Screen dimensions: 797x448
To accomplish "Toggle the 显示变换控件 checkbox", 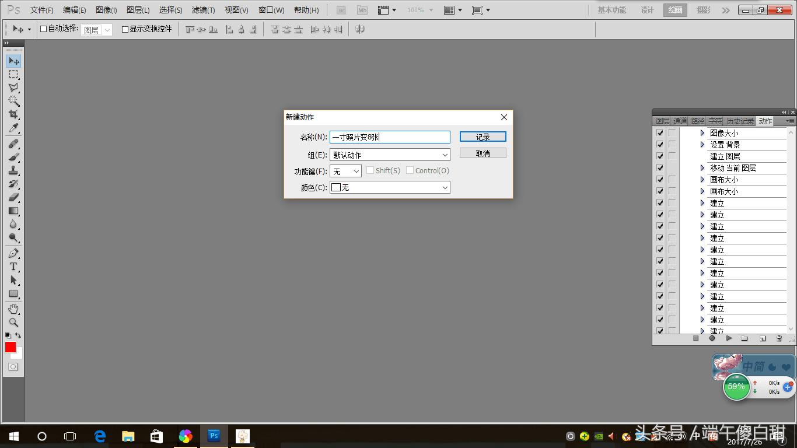I will 125,29.
